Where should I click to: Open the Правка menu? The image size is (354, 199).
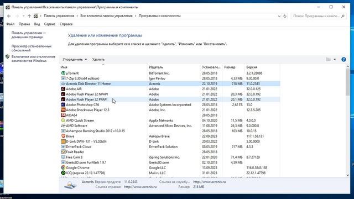pos(24,24)
